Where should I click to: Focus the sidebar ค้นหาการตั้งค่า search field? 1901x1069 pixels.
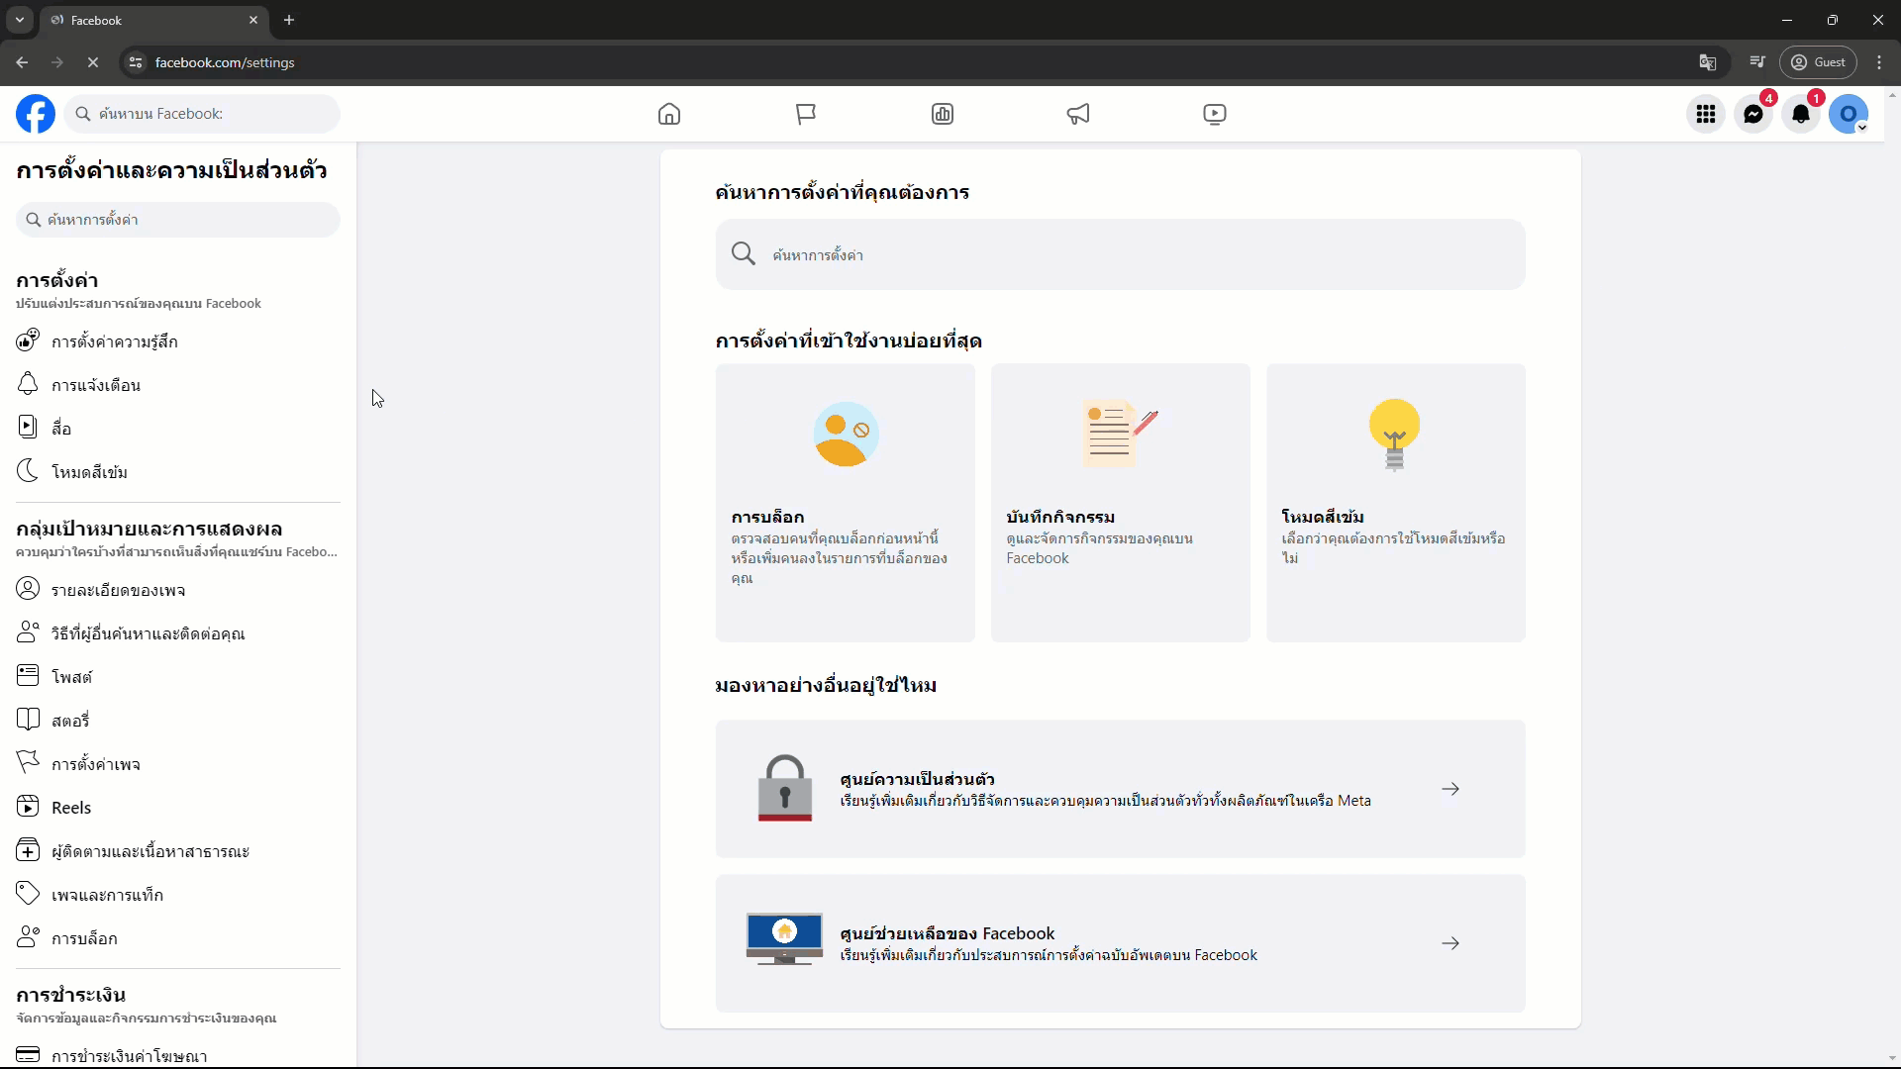point(178,220)
